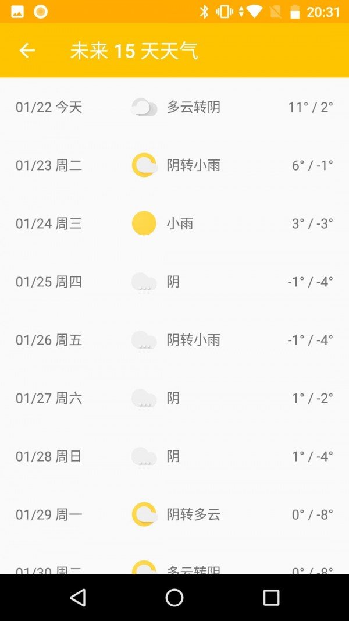This screenshot has width=349, height=621.
Task: Open the 01/27 周六 row details
Action: (174, 398)
